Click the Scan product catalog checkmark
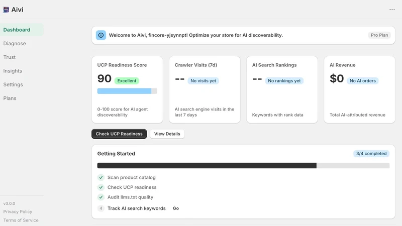This screenshot has height=226, width=402. click(101, 177)
